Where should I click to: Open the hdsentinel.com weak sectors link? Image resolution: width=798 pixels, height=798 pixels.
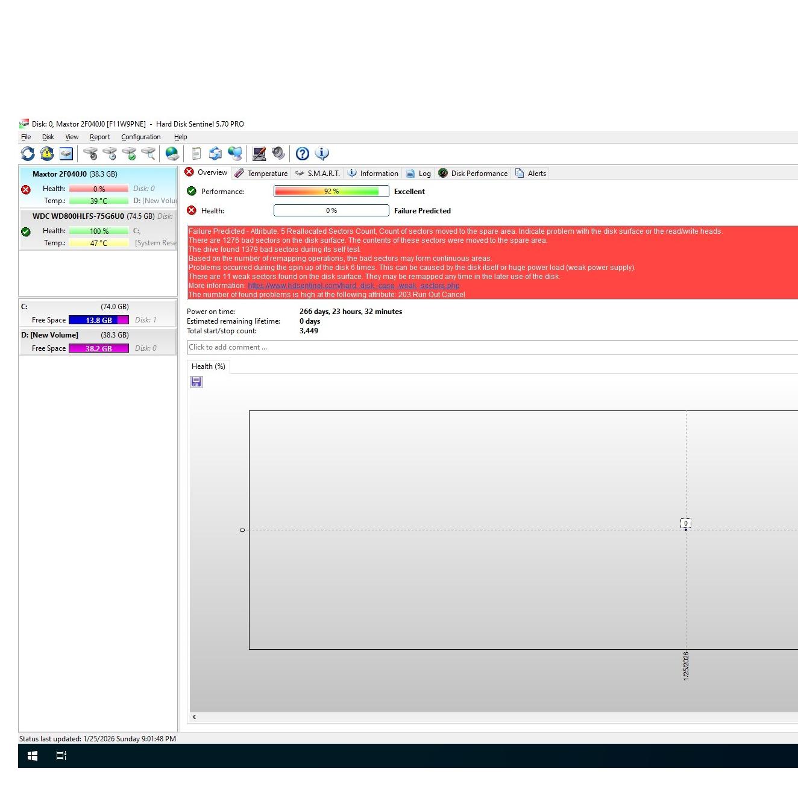(x=353, y=286)
